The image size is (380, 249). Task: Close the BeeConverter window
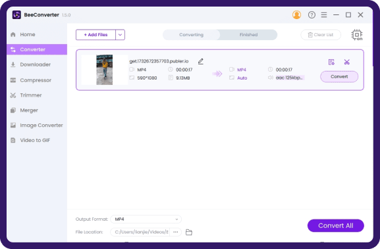coord(361,15)
